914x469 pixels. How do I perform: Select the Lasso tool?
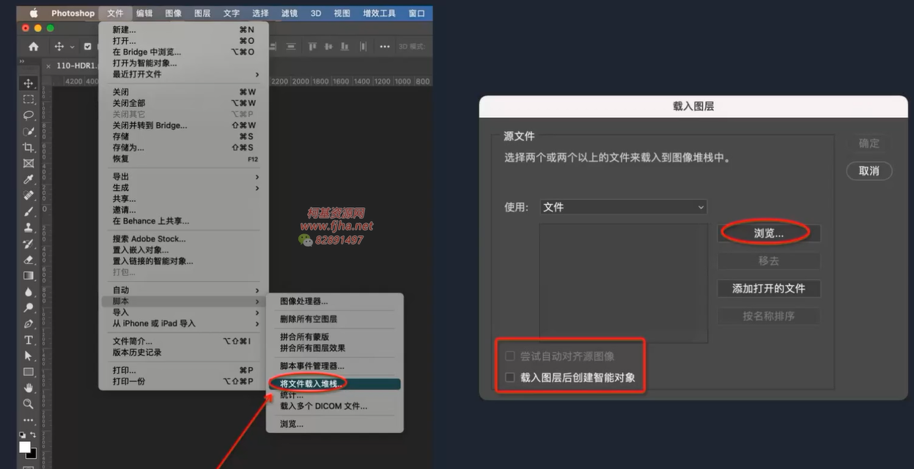[29, 116]
